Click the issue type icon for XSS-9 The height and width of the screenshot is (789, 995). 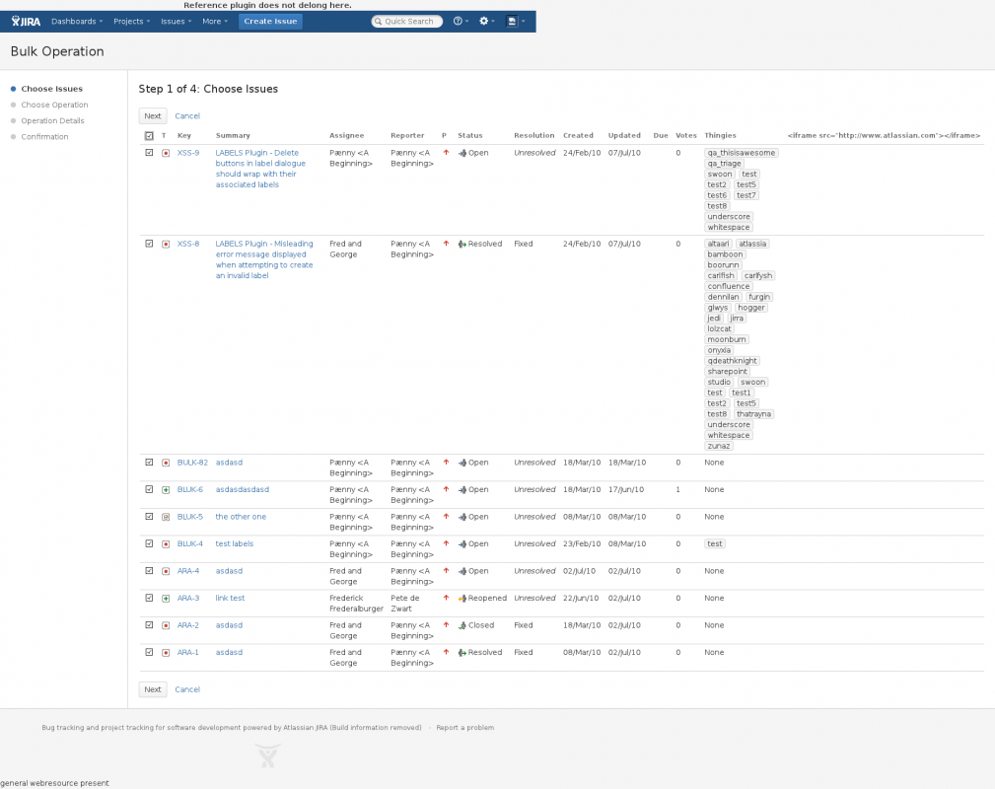coord(166,153)
